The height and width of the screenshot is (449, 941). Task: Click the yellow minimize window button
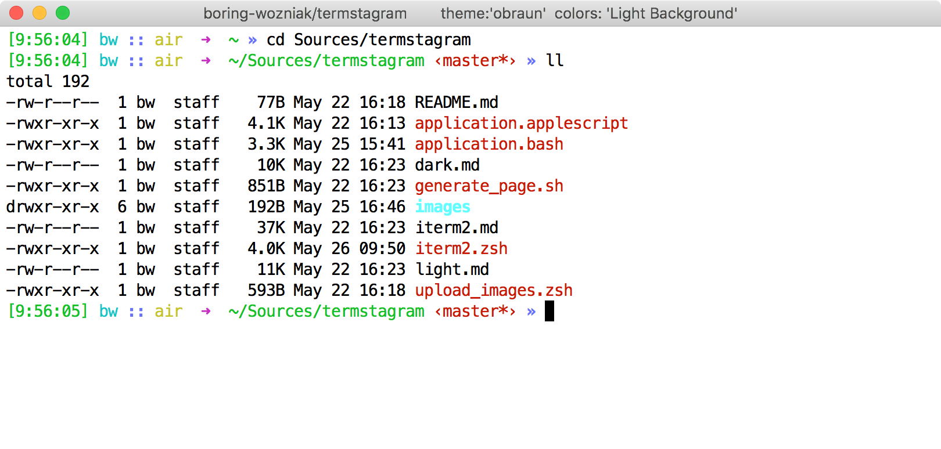pos(39,13)
